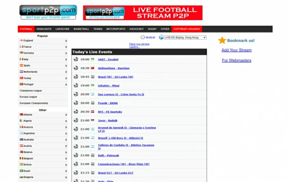Follow the For Webmasters link
This screenshot has width=288, height=182.
click(x=237, y=60)
